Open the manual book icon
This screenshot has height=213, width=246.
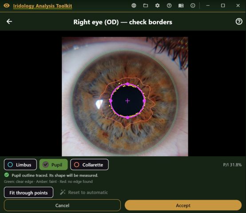click(x=181, y=6)
